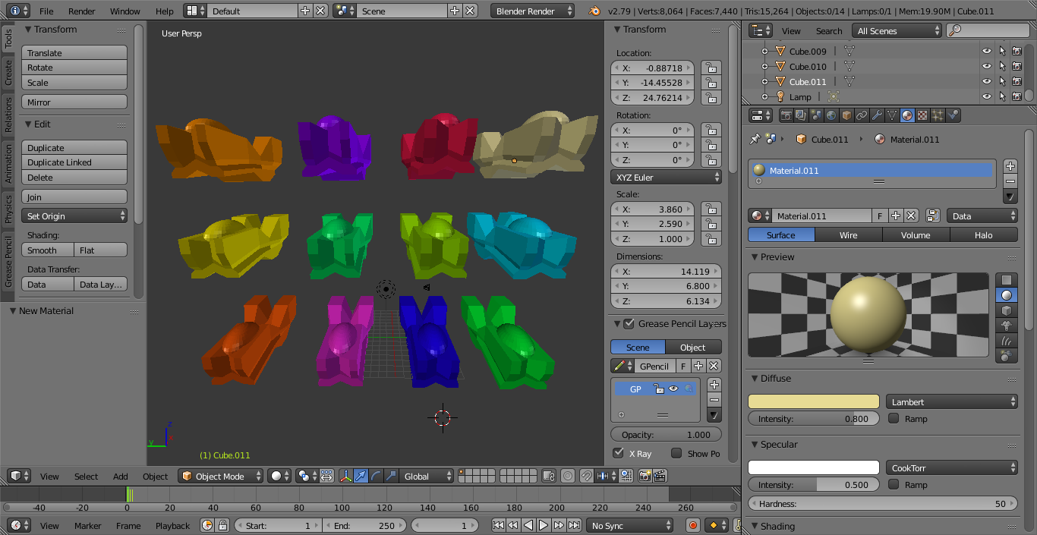
Task: Click the Smooth shading button
Action: click(x=48, y=250)
